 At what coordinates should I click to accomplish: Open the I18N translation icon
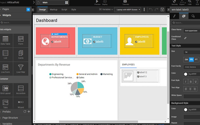pos(190,1)
